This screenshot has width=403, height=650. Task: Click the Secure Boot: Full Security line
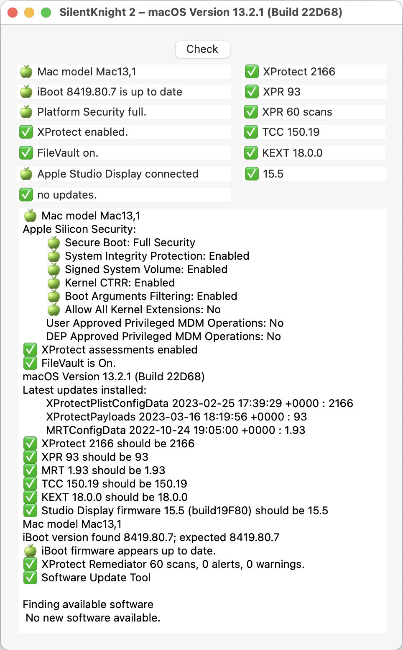(130, 242)
